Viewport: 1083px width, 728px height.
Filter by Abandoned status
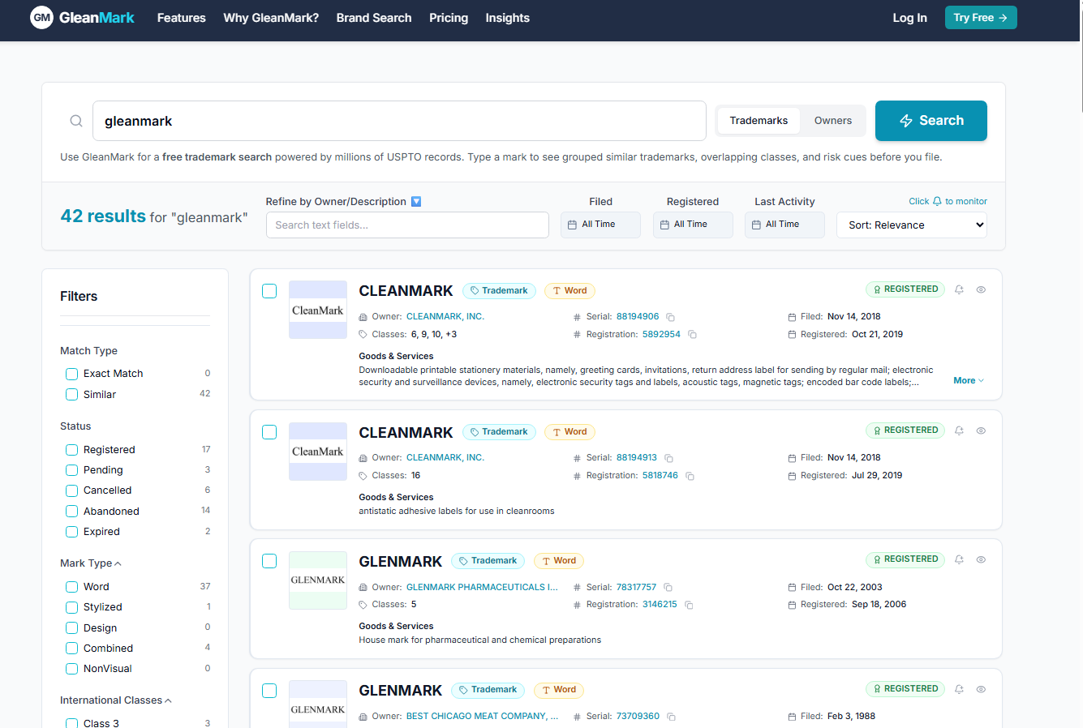tap(72, 512)
